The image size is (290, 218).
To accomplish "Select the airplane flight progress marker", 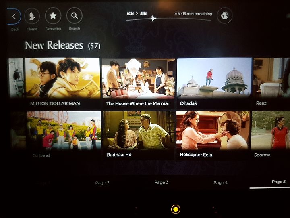I will (153, 19).
